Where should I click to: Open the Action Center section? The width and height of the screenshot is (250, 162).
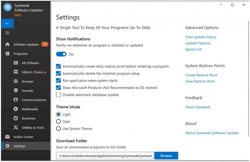(24, 137)
